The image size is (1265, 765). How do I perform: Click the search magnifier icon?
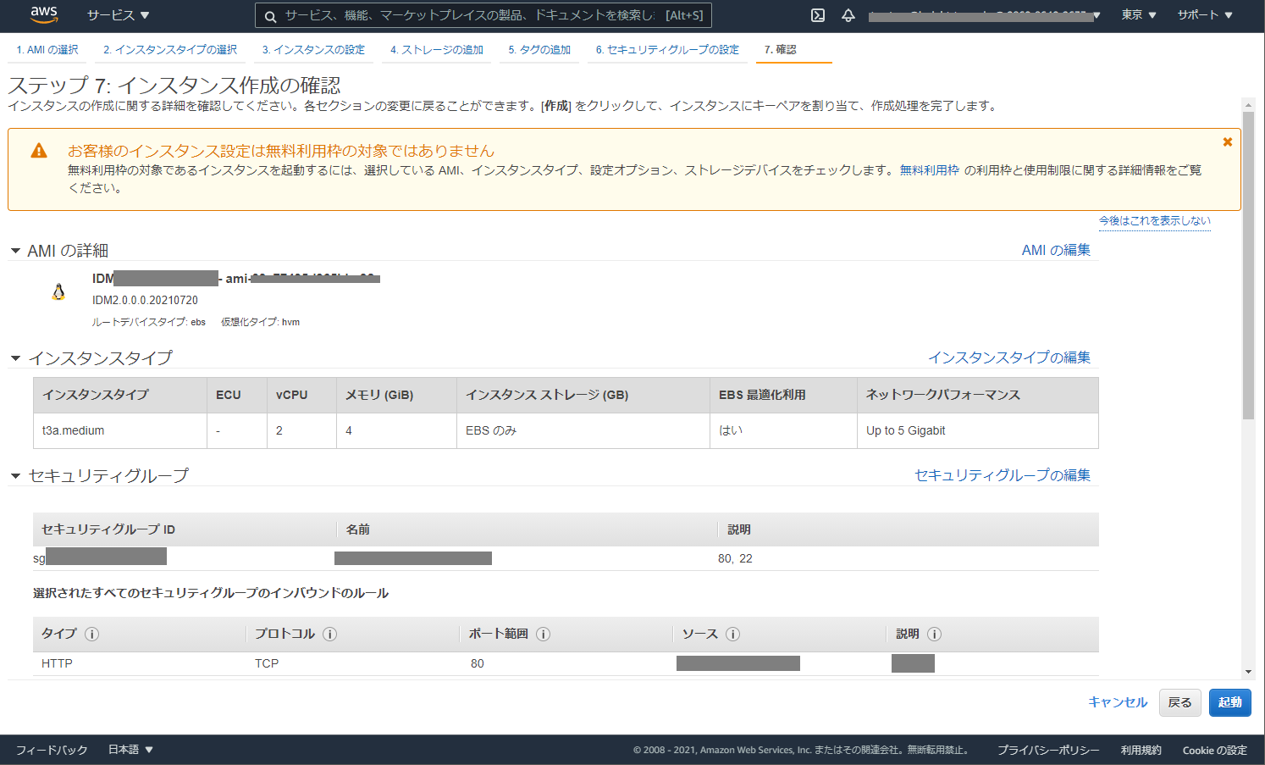point(270,16)
